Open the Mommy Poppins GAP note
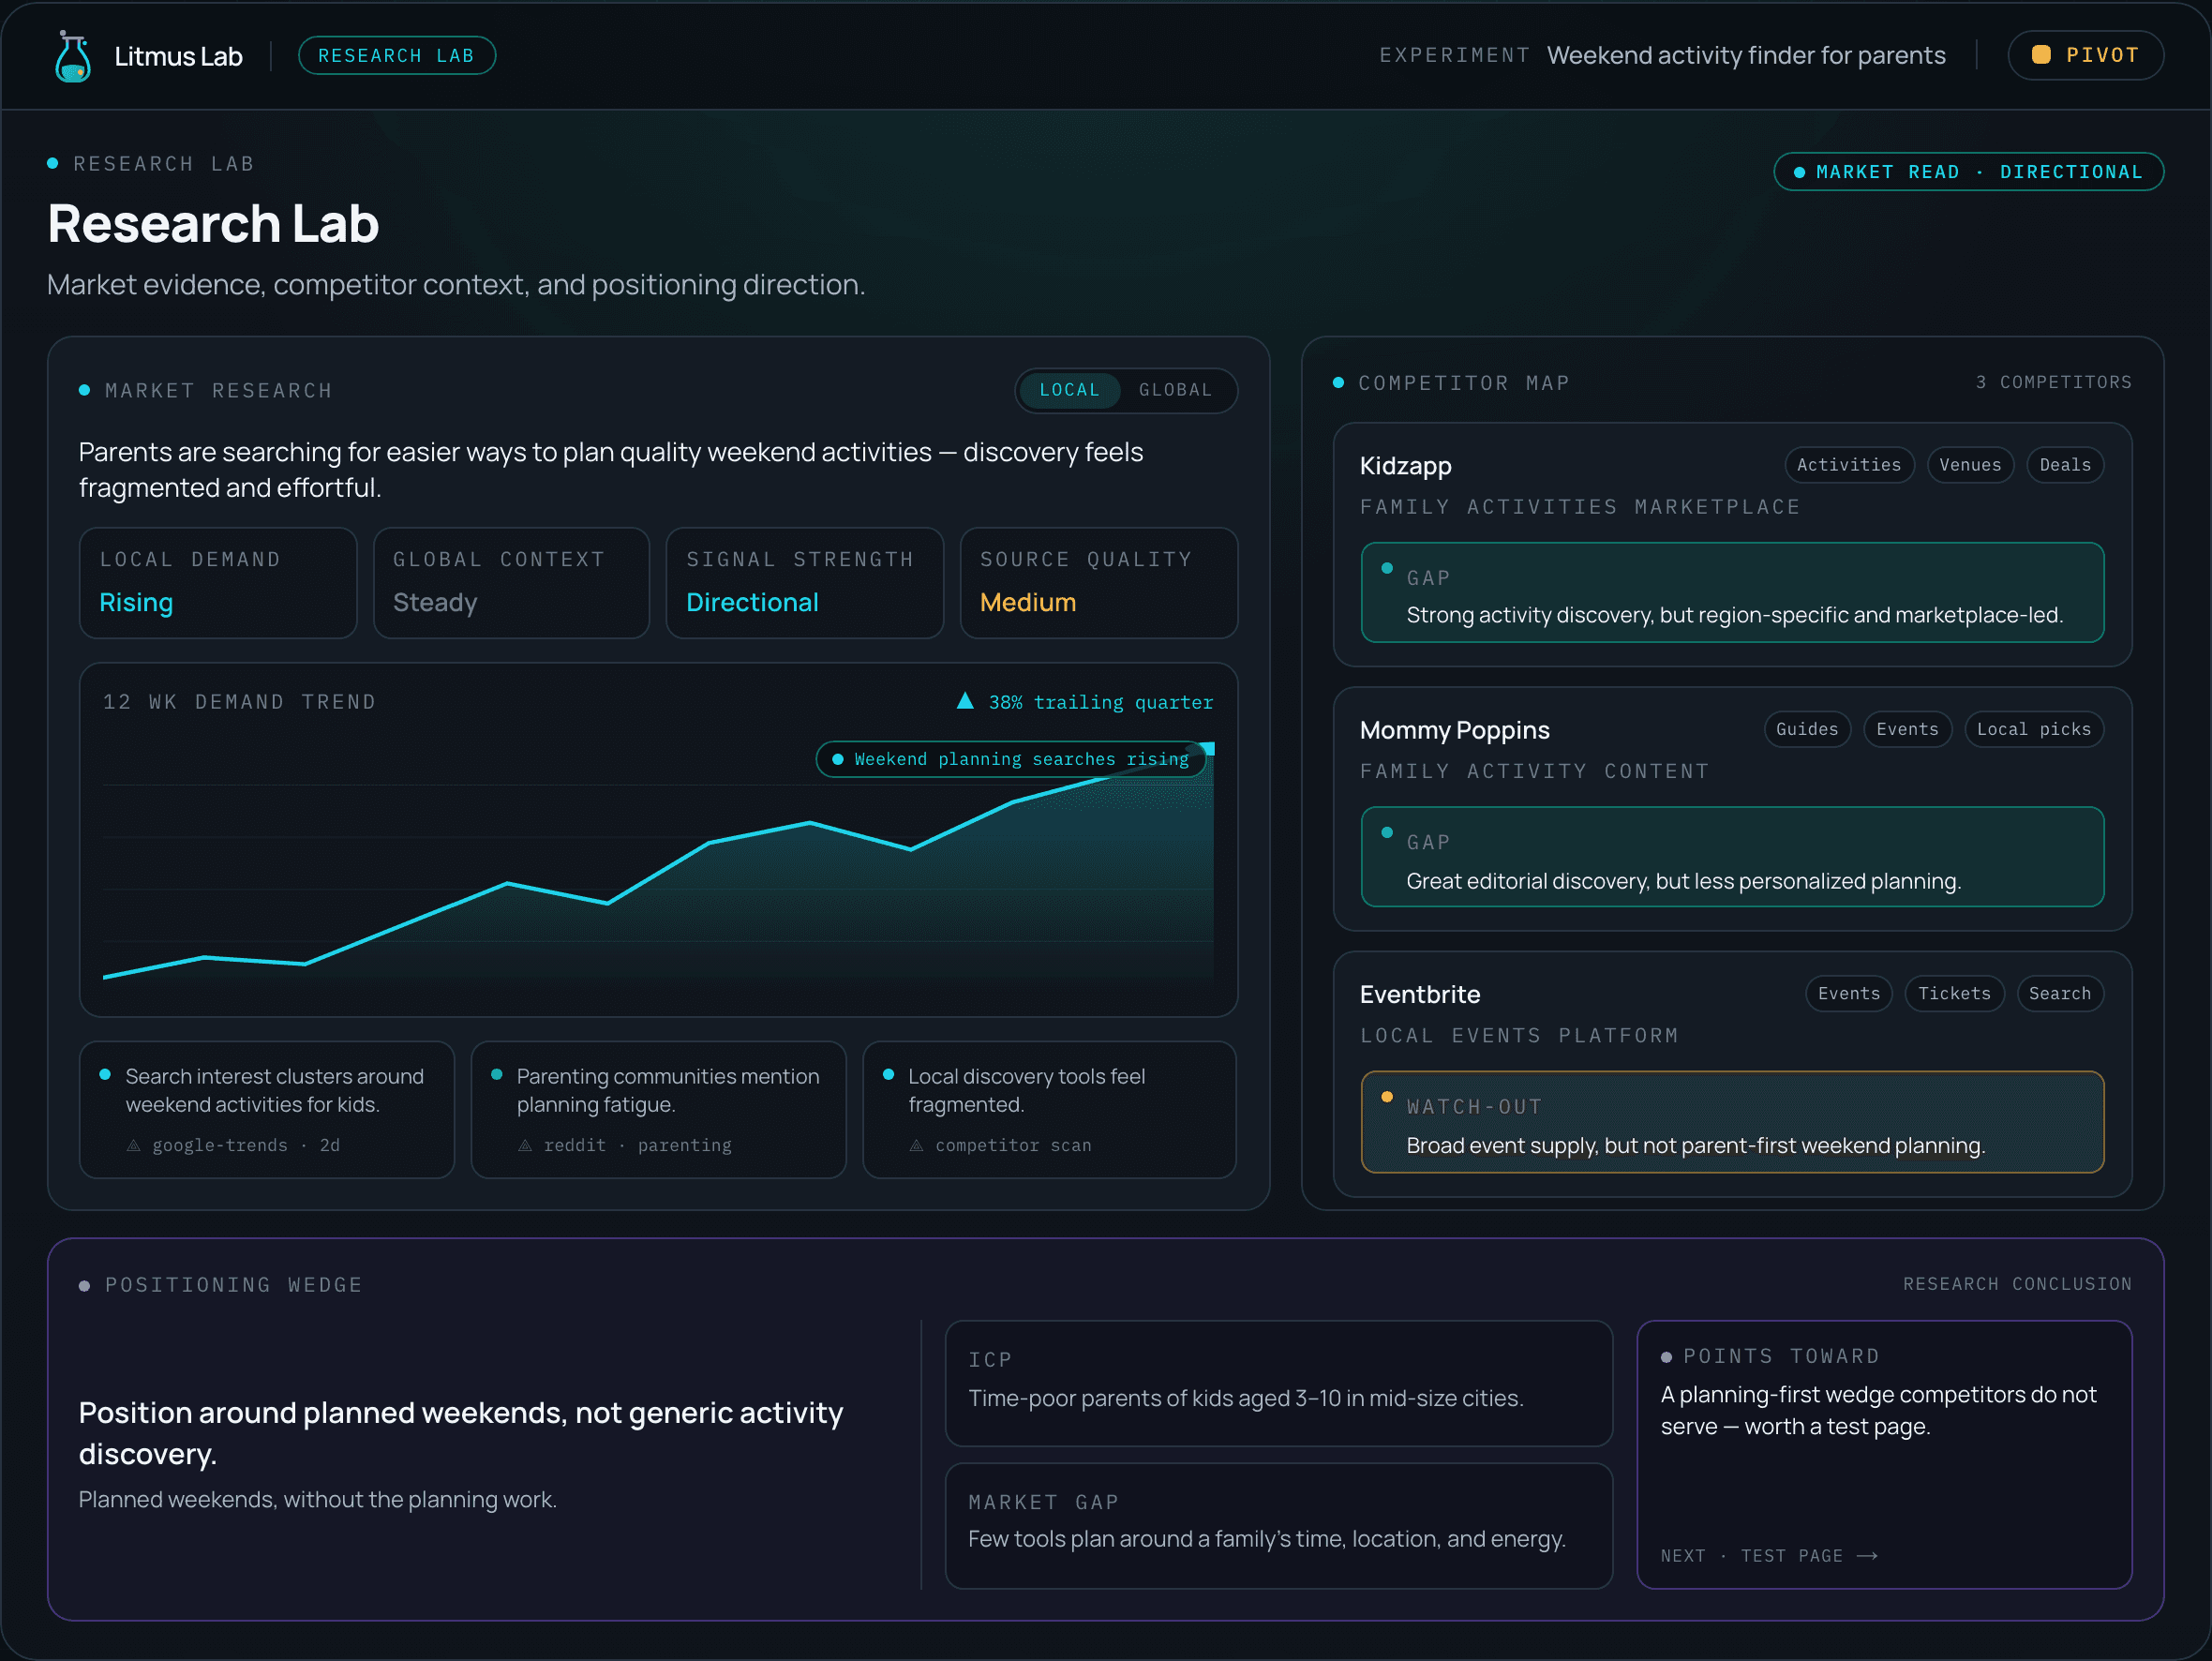Screen dimensions: 2212x1661 (1732, 857)
